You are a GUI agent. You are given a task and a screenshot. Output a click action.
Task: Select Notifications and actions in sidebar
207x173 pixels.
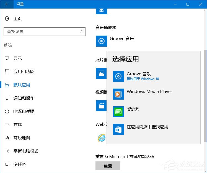pyautogui.click(x=24, y=98)
